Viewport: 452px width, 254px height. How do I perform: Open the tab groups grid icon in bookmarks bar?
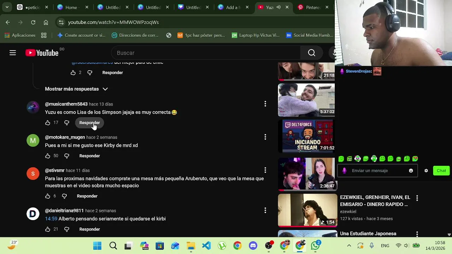coord(44,35)
